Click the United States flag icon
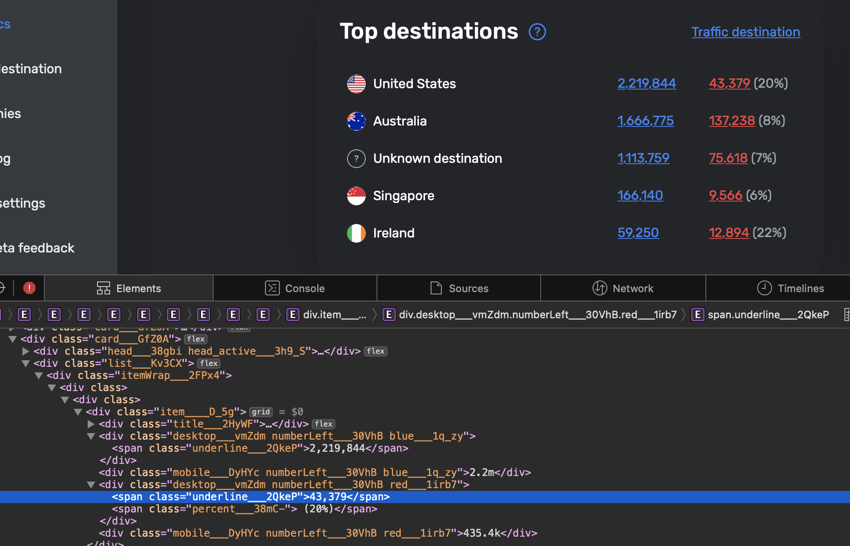 356,84
